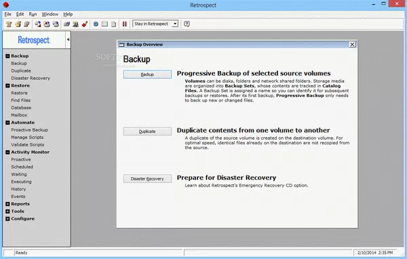Image resolution: width=407 pixels, height=259 pixels.
Task: Collapse the Restore tree section
Action: coord(7,85)
